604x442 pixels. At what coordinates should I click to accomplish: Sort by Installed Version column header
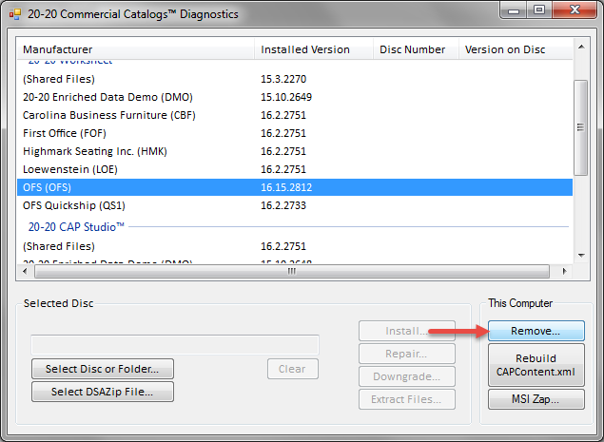pos(314,49)
